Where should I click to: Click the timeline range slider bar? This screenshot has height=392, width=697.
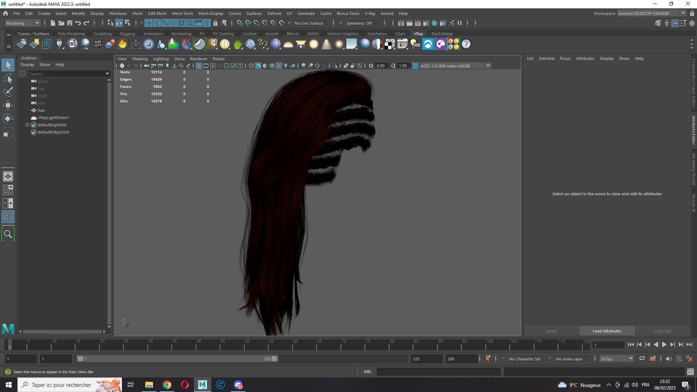(177, 359)
